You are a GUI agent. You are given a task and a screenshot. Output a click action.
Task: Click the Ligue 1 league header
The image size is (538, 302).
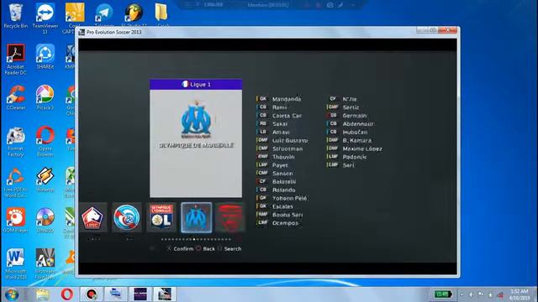coord(196,84)
